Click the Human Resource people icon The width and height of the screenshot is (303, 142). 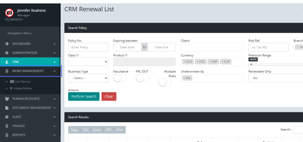(x=7, y=99)
